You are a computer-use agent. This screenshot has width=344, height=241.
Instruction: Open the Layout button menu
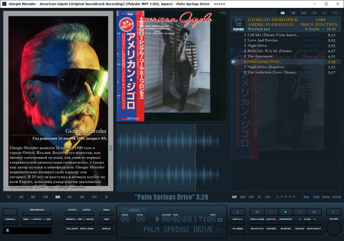click(x=87, y=214)
